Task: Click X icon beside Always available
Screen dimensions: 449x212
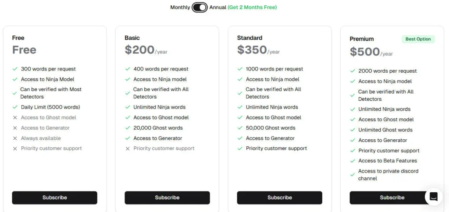Action: point(15,138)
